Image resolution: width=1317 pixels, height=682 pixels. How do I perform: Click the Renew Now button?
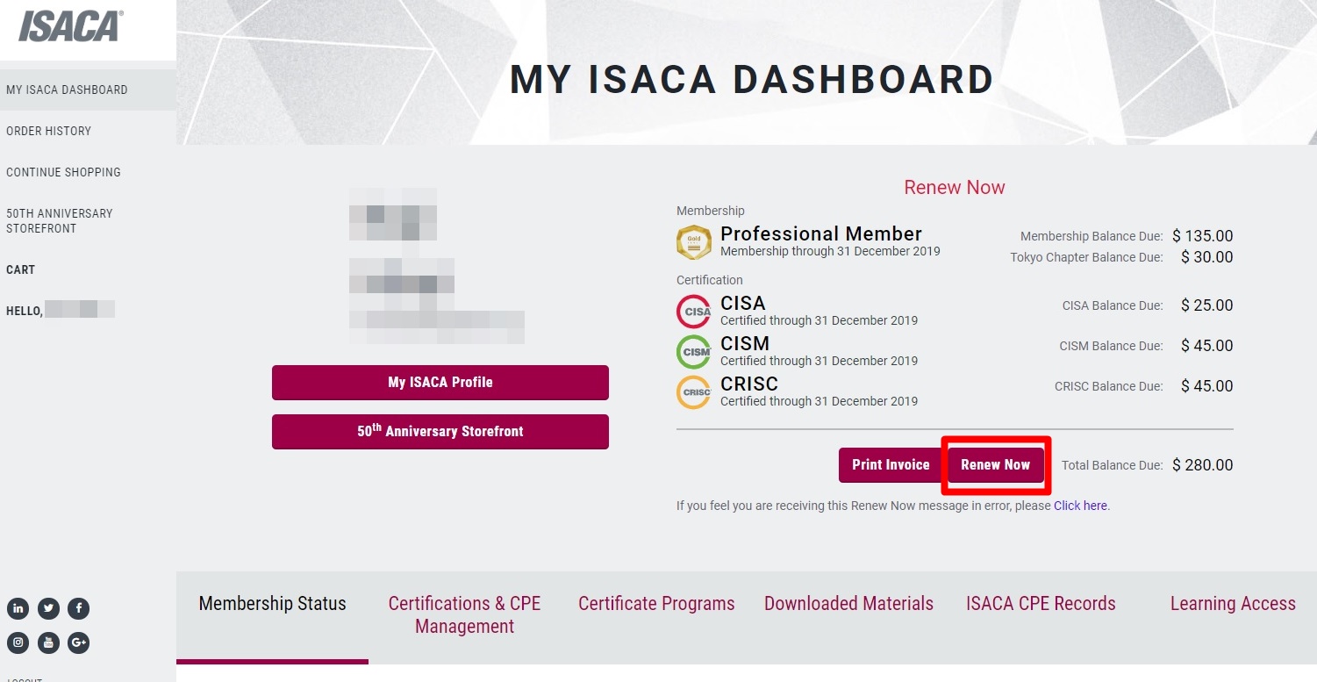point(995,465)
